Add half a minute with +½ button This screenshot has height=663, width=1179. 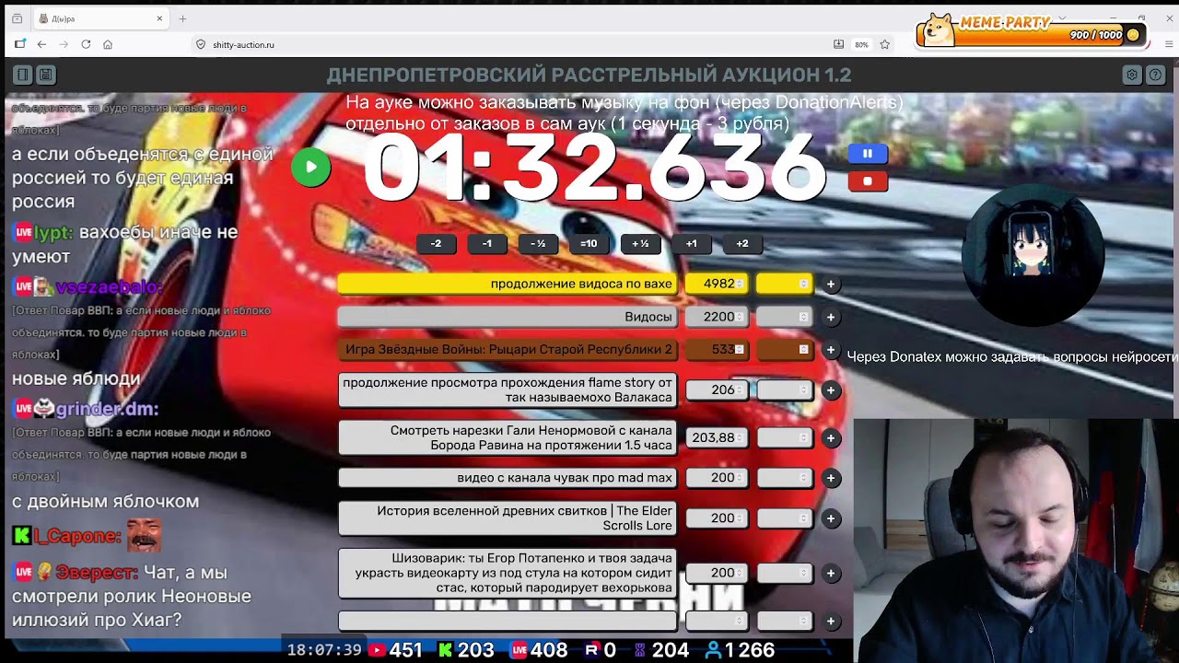[x=640, y=244]
